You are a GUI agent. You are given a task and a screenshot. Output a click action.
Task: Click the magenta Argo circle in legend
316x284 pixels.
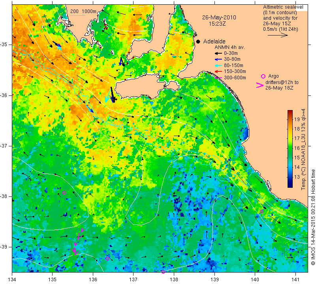[263, 76]
